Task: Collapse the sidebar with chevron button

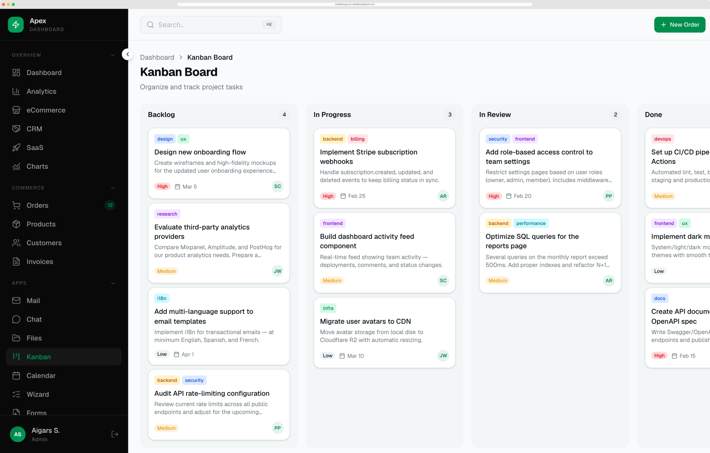Action: click(128, 54)
